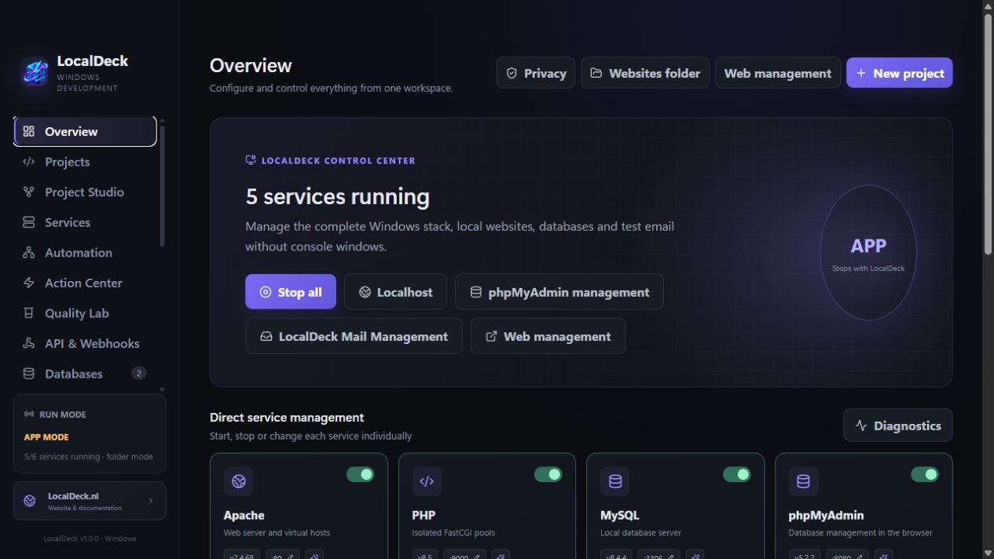Disable the phpMyAdmin service switch

pos(925,474)
